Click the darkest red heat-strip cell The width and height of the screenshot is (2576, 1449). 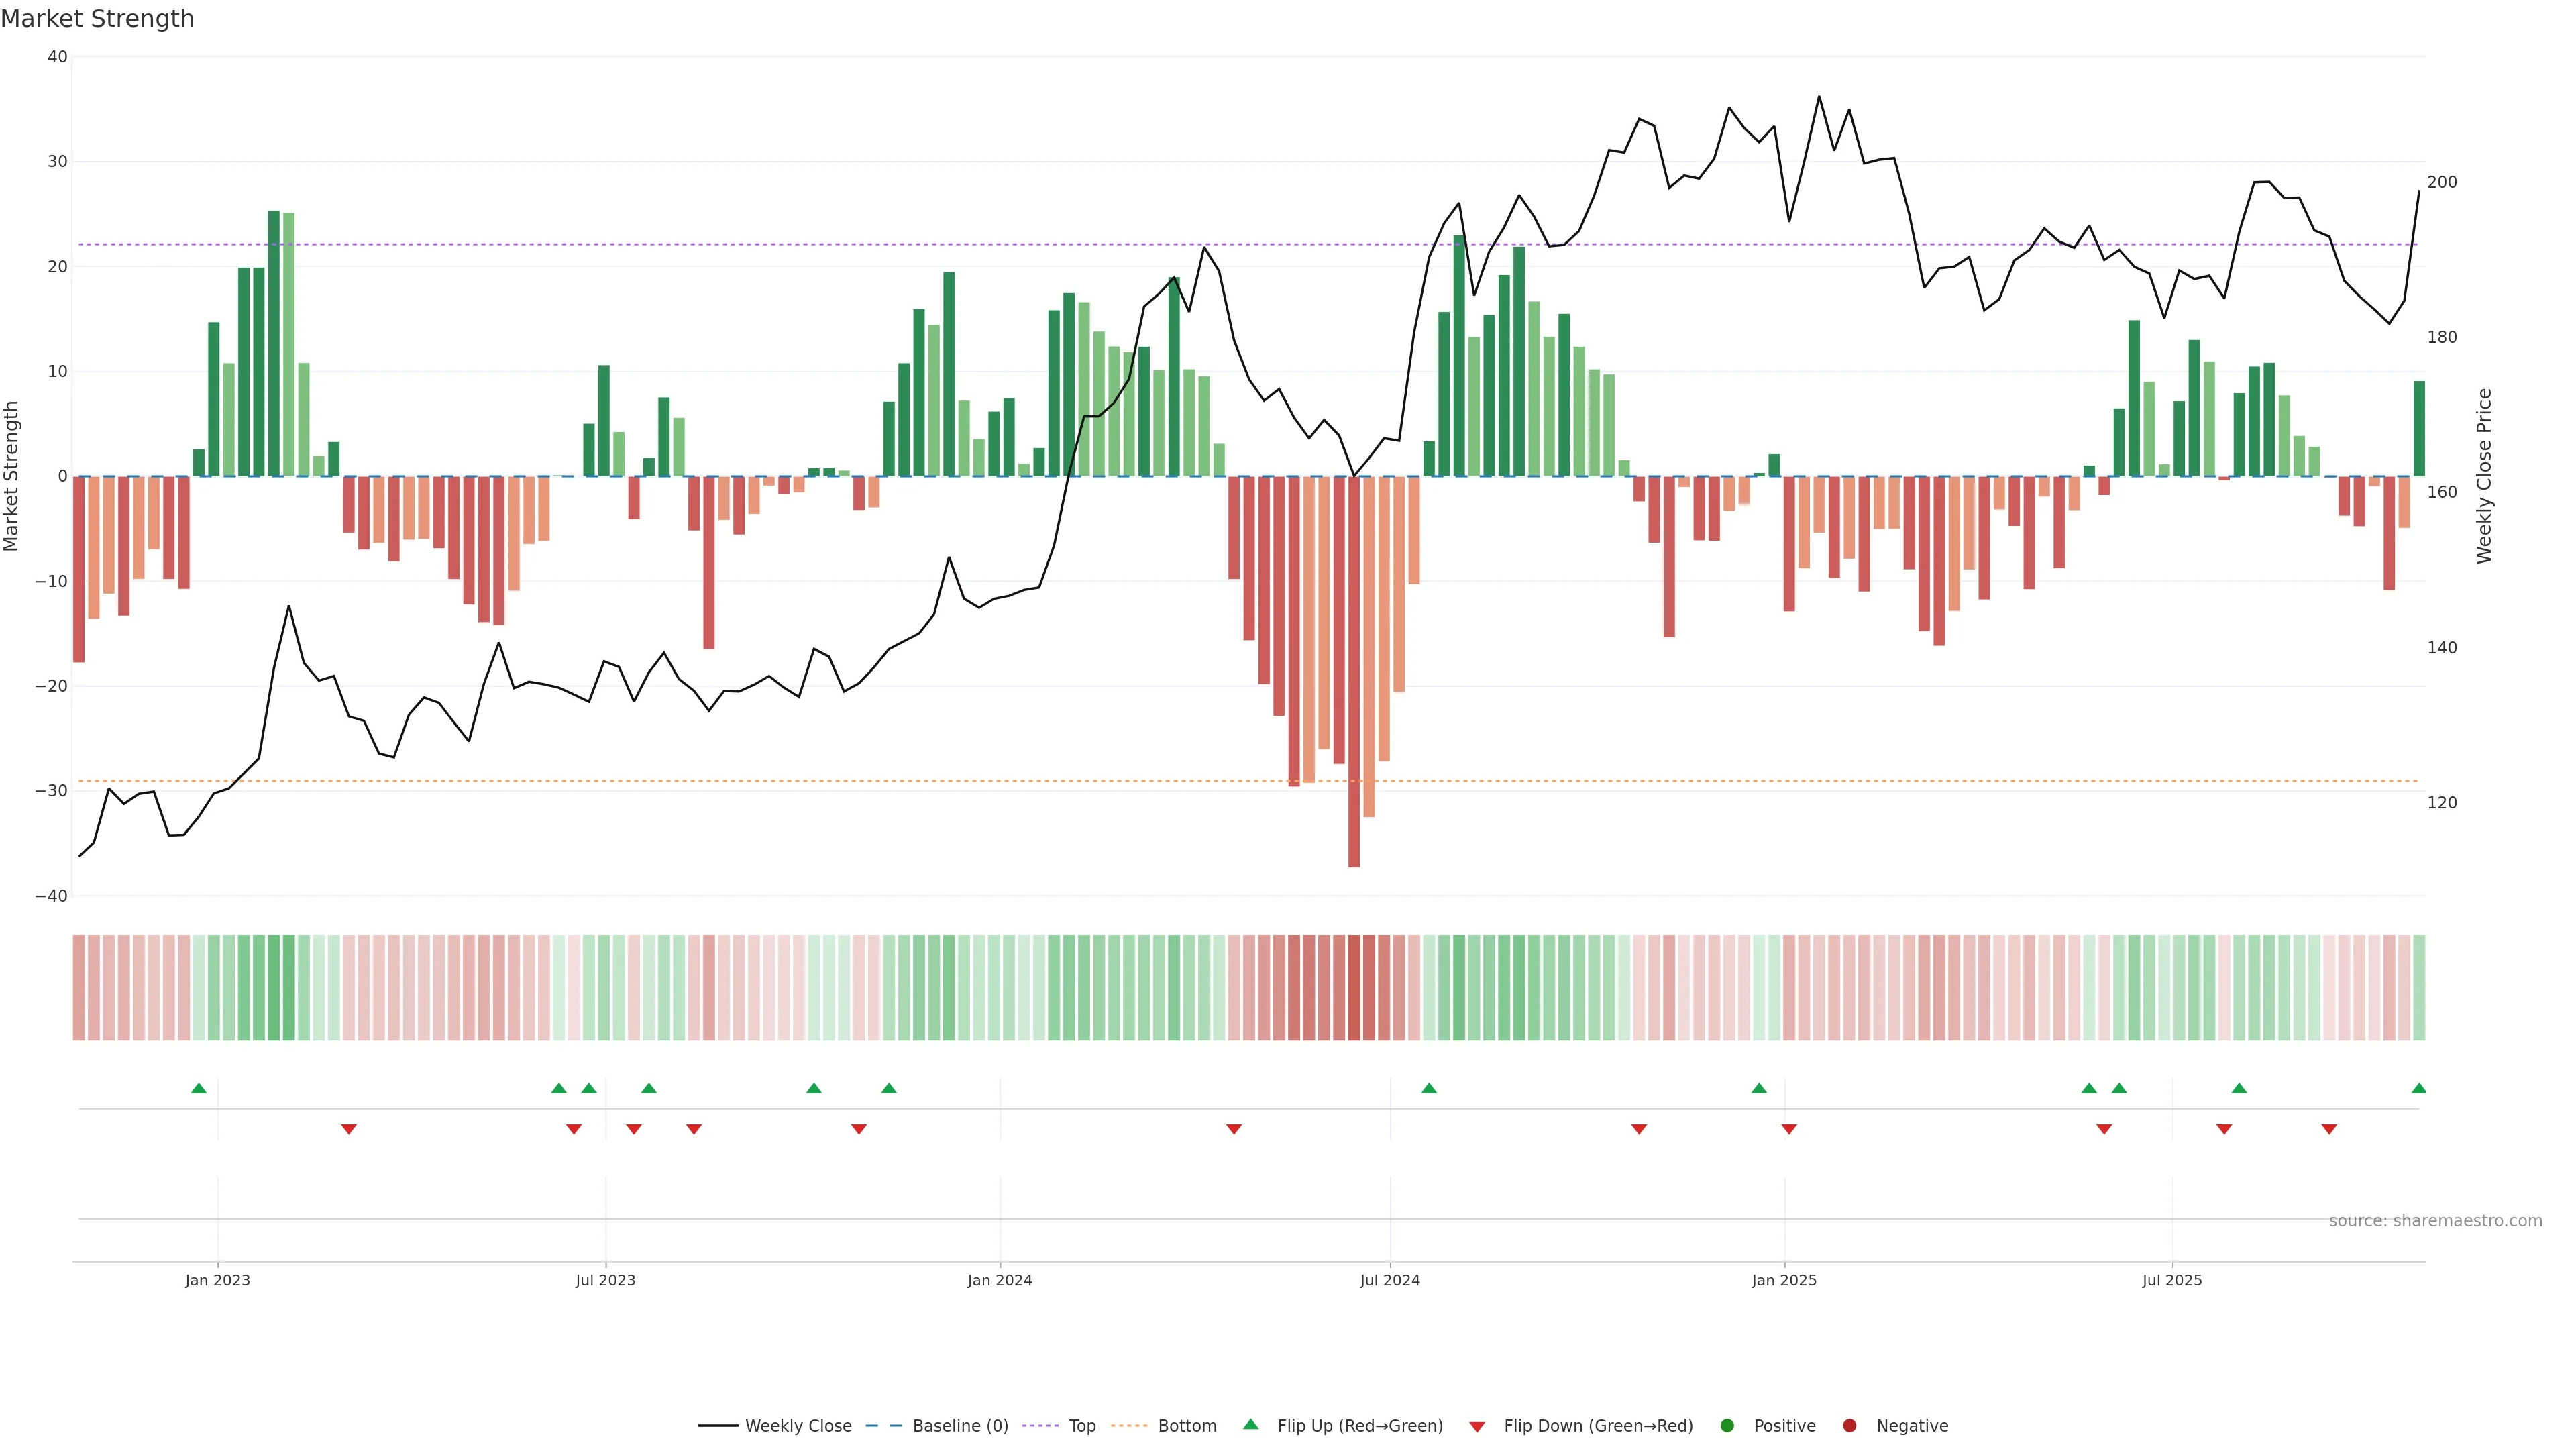click(x=1354, y=988)
